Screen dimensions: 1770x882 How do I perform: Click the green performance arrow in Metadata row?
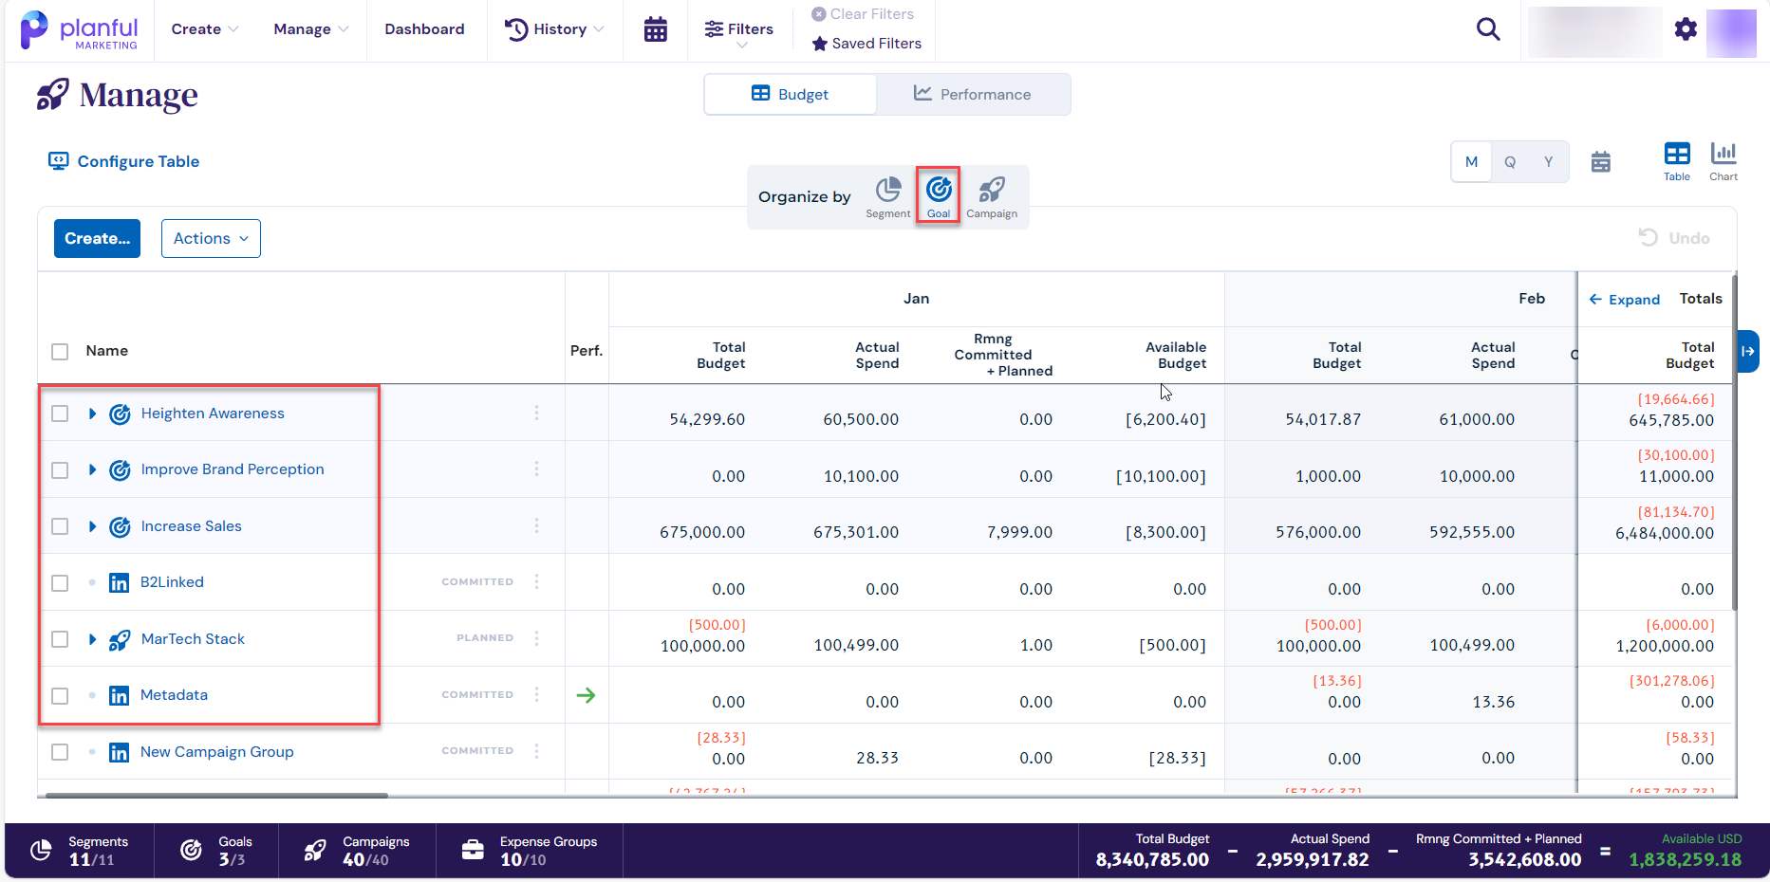click(587, 695)
